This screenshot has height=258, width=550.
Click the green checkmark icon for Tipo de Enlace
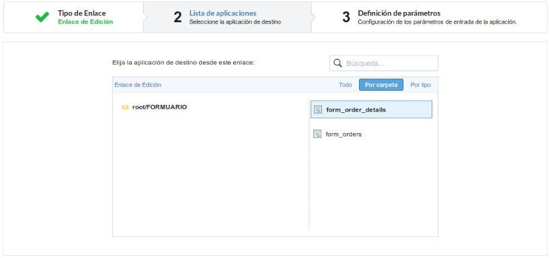click(42, 17)
